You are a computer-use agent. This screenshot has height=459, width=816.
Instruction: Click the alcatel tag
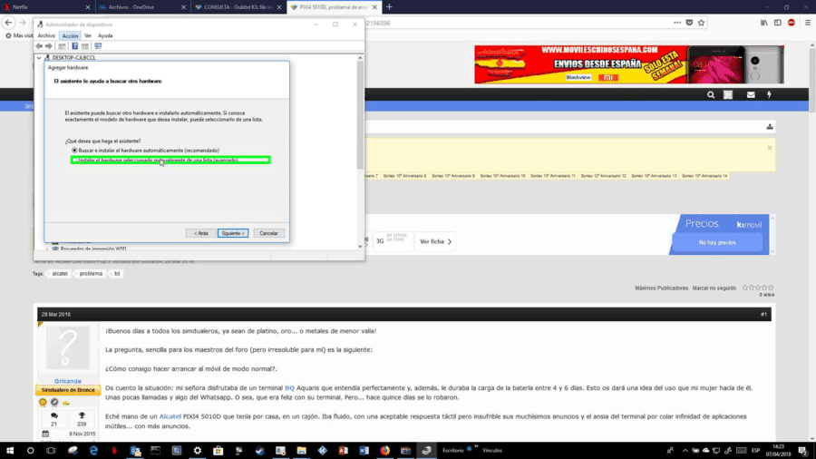[59, 273]
